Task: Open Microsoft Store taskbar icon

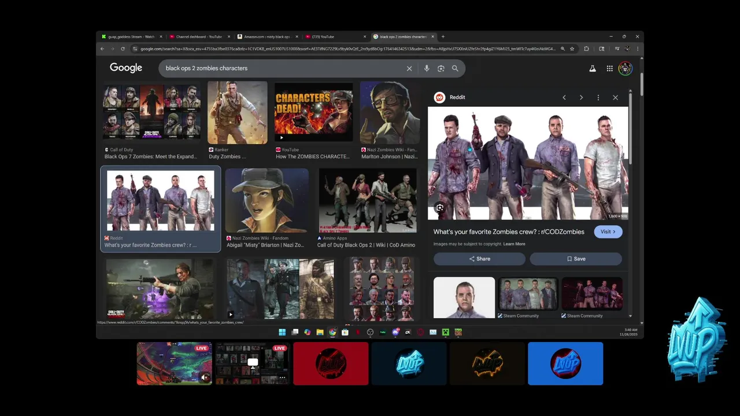Action: pos(345,332)
